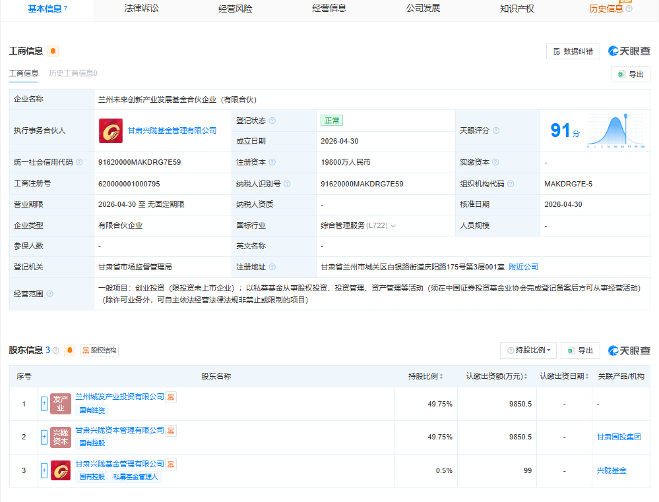Click the 兴陇资本 shareholder avatar
659x502 pixels.
[x=61, y=437]
